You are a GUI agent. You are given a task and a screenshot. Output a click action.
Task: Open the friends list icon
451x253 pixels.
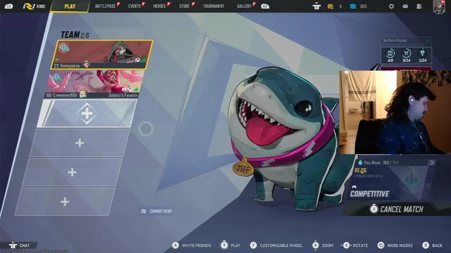(419, 6)
